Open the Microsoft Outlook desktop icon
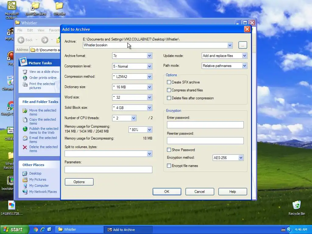The image size is (312, 234). (12, 5)
